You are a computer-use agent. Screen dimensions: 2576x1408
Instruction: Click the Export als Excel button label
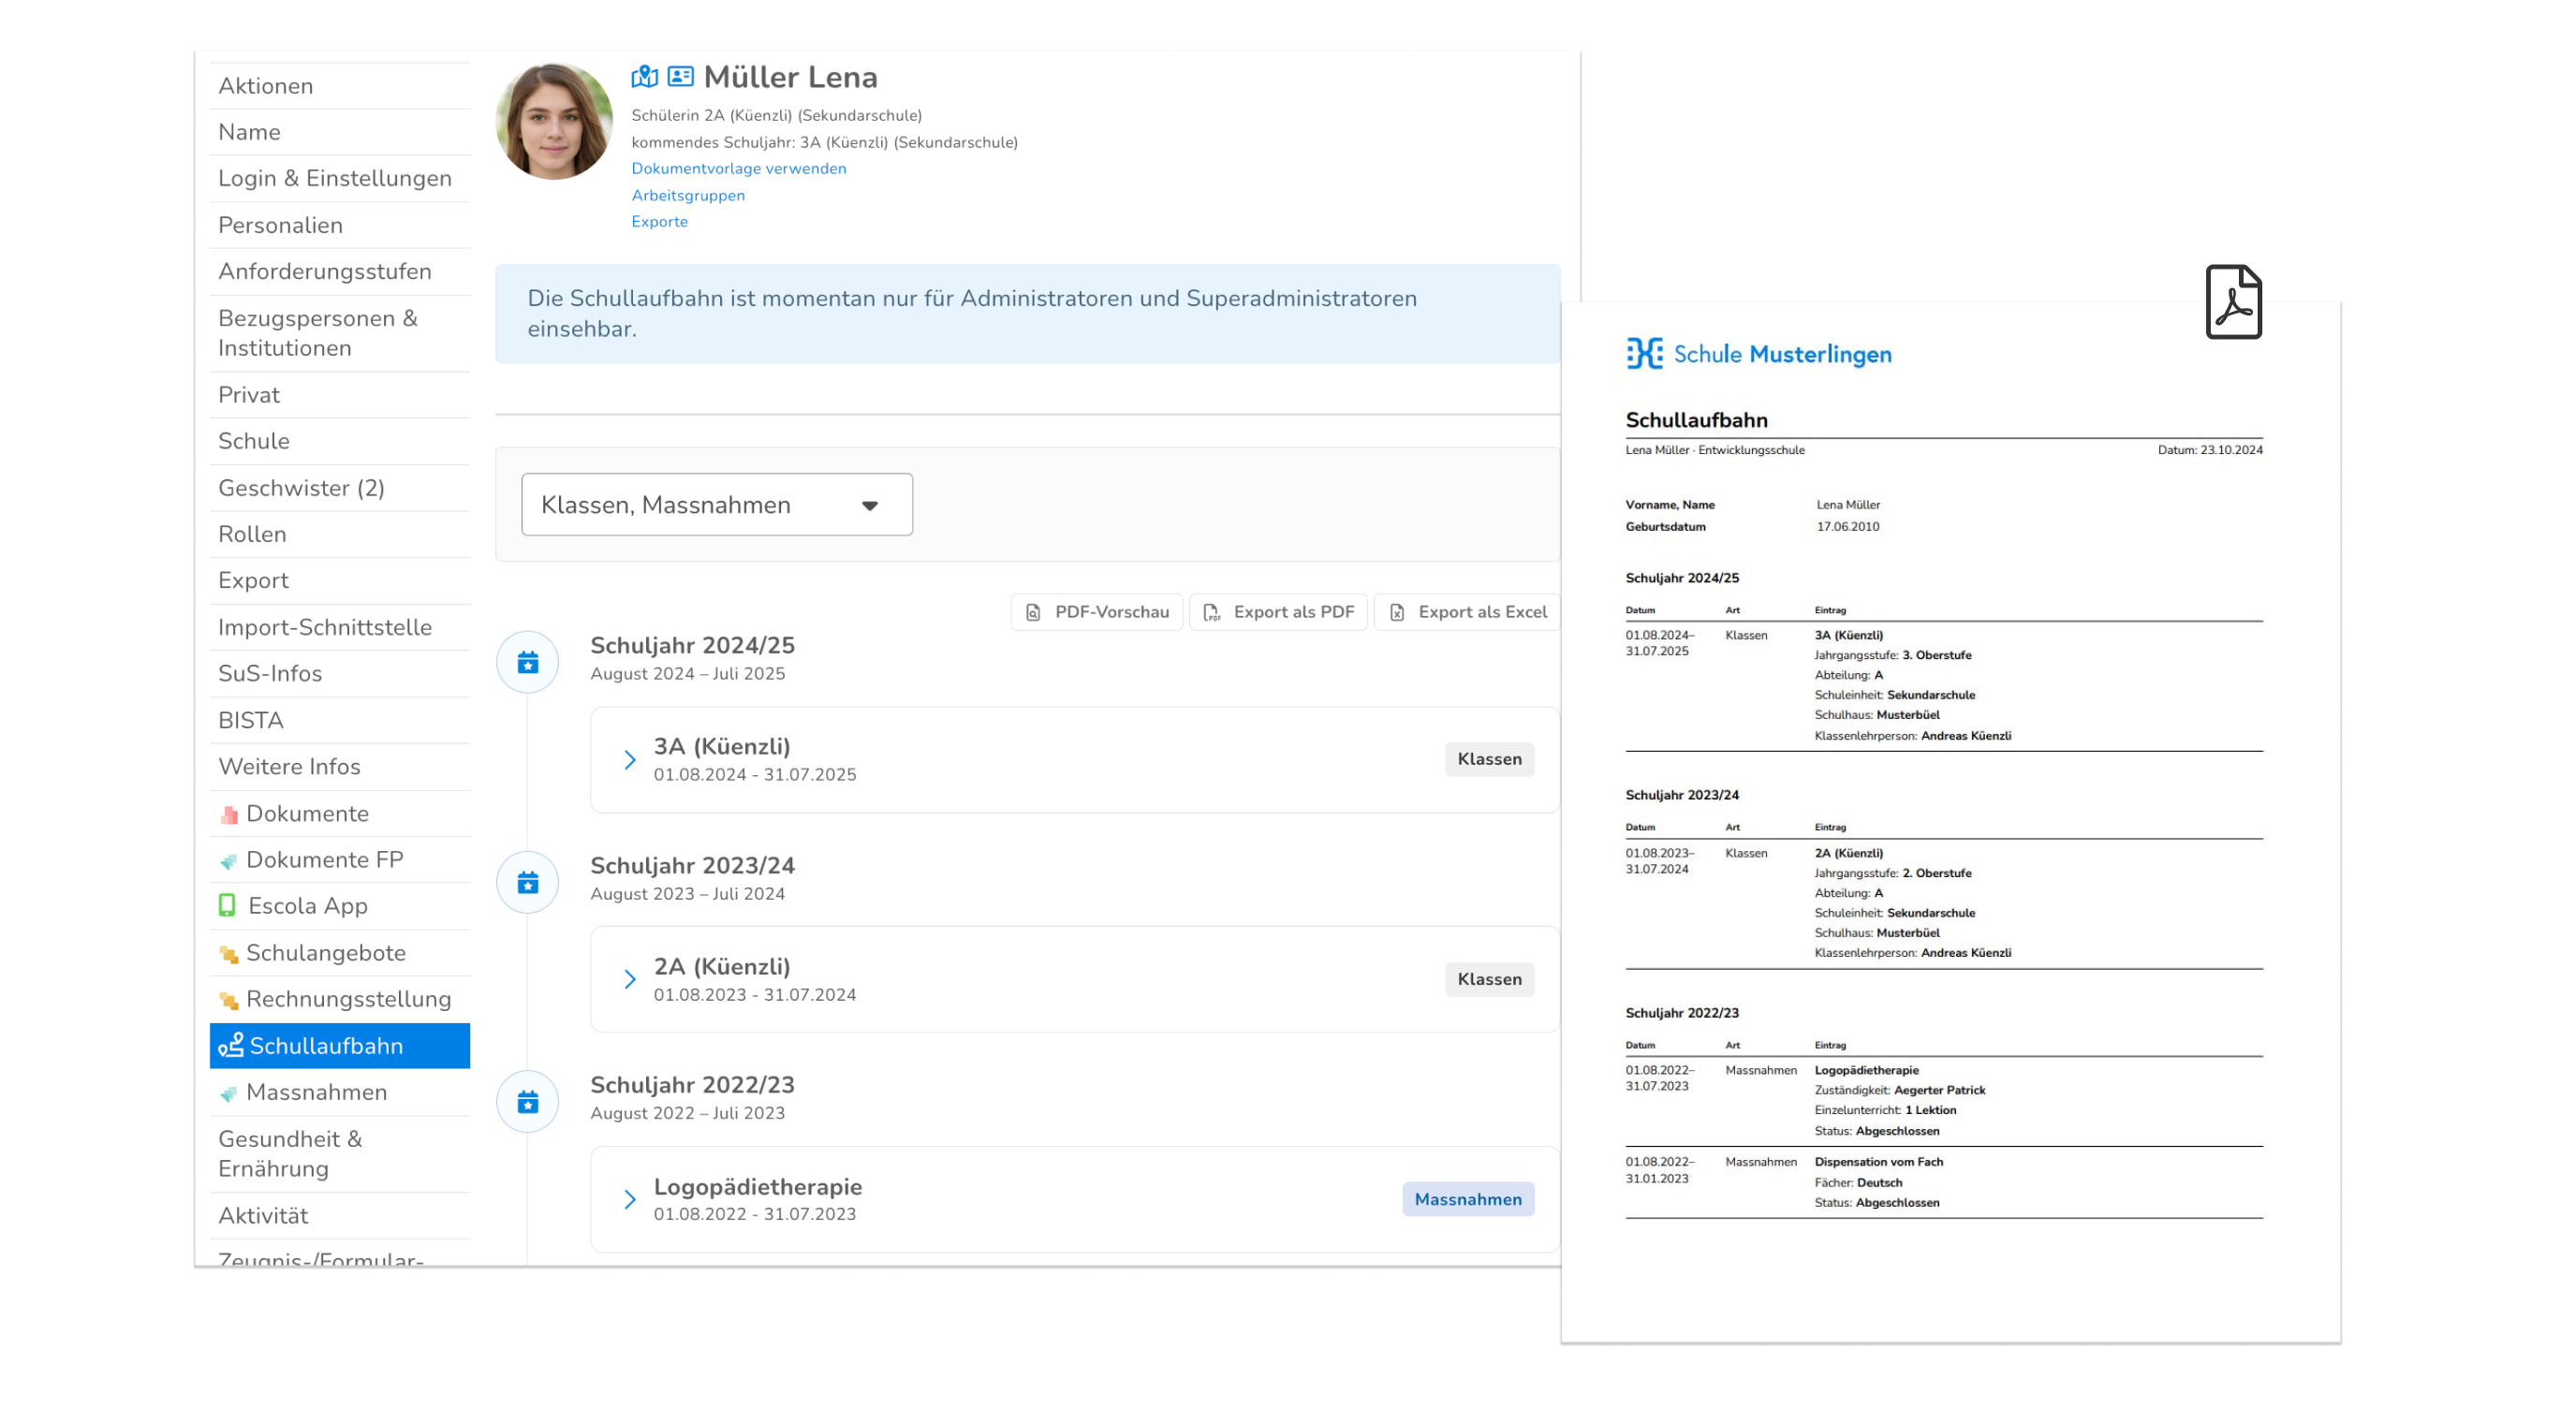tap(1482, 612)
